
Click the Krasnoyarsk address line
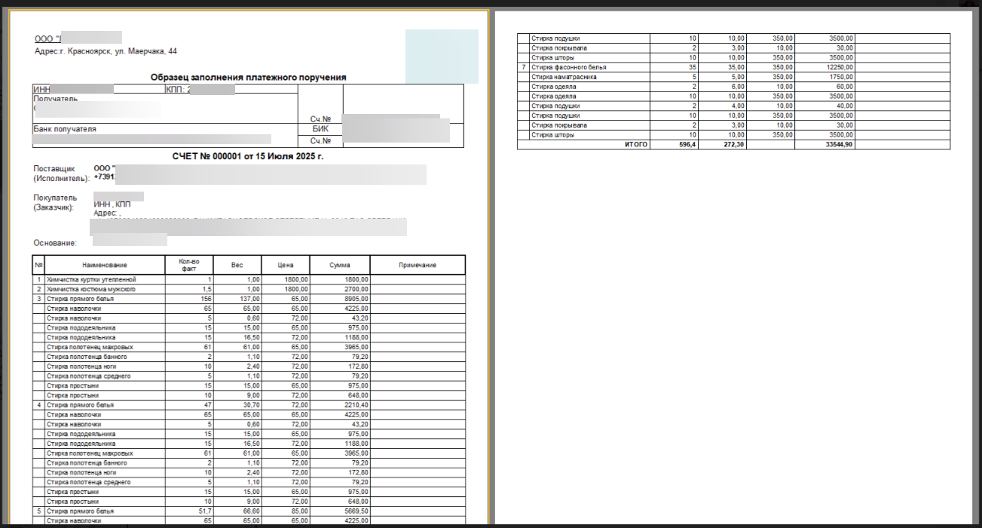pos(106,51)
